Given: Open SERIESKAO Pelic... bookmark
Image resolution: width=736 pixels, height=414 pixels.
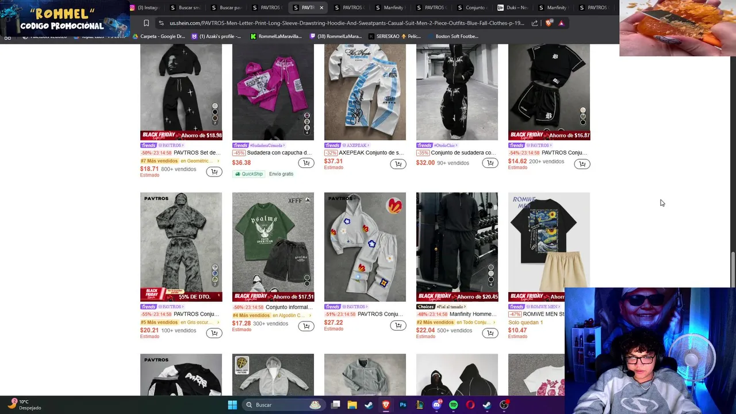Looking at the screenshot, I should point(395,36).
